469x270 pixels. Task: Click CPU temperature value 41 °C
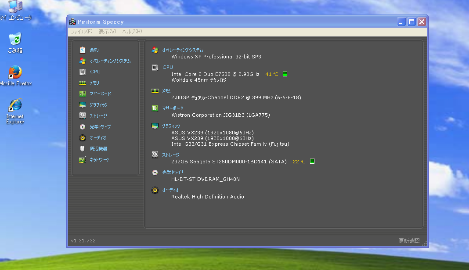(x=272, y=74)
